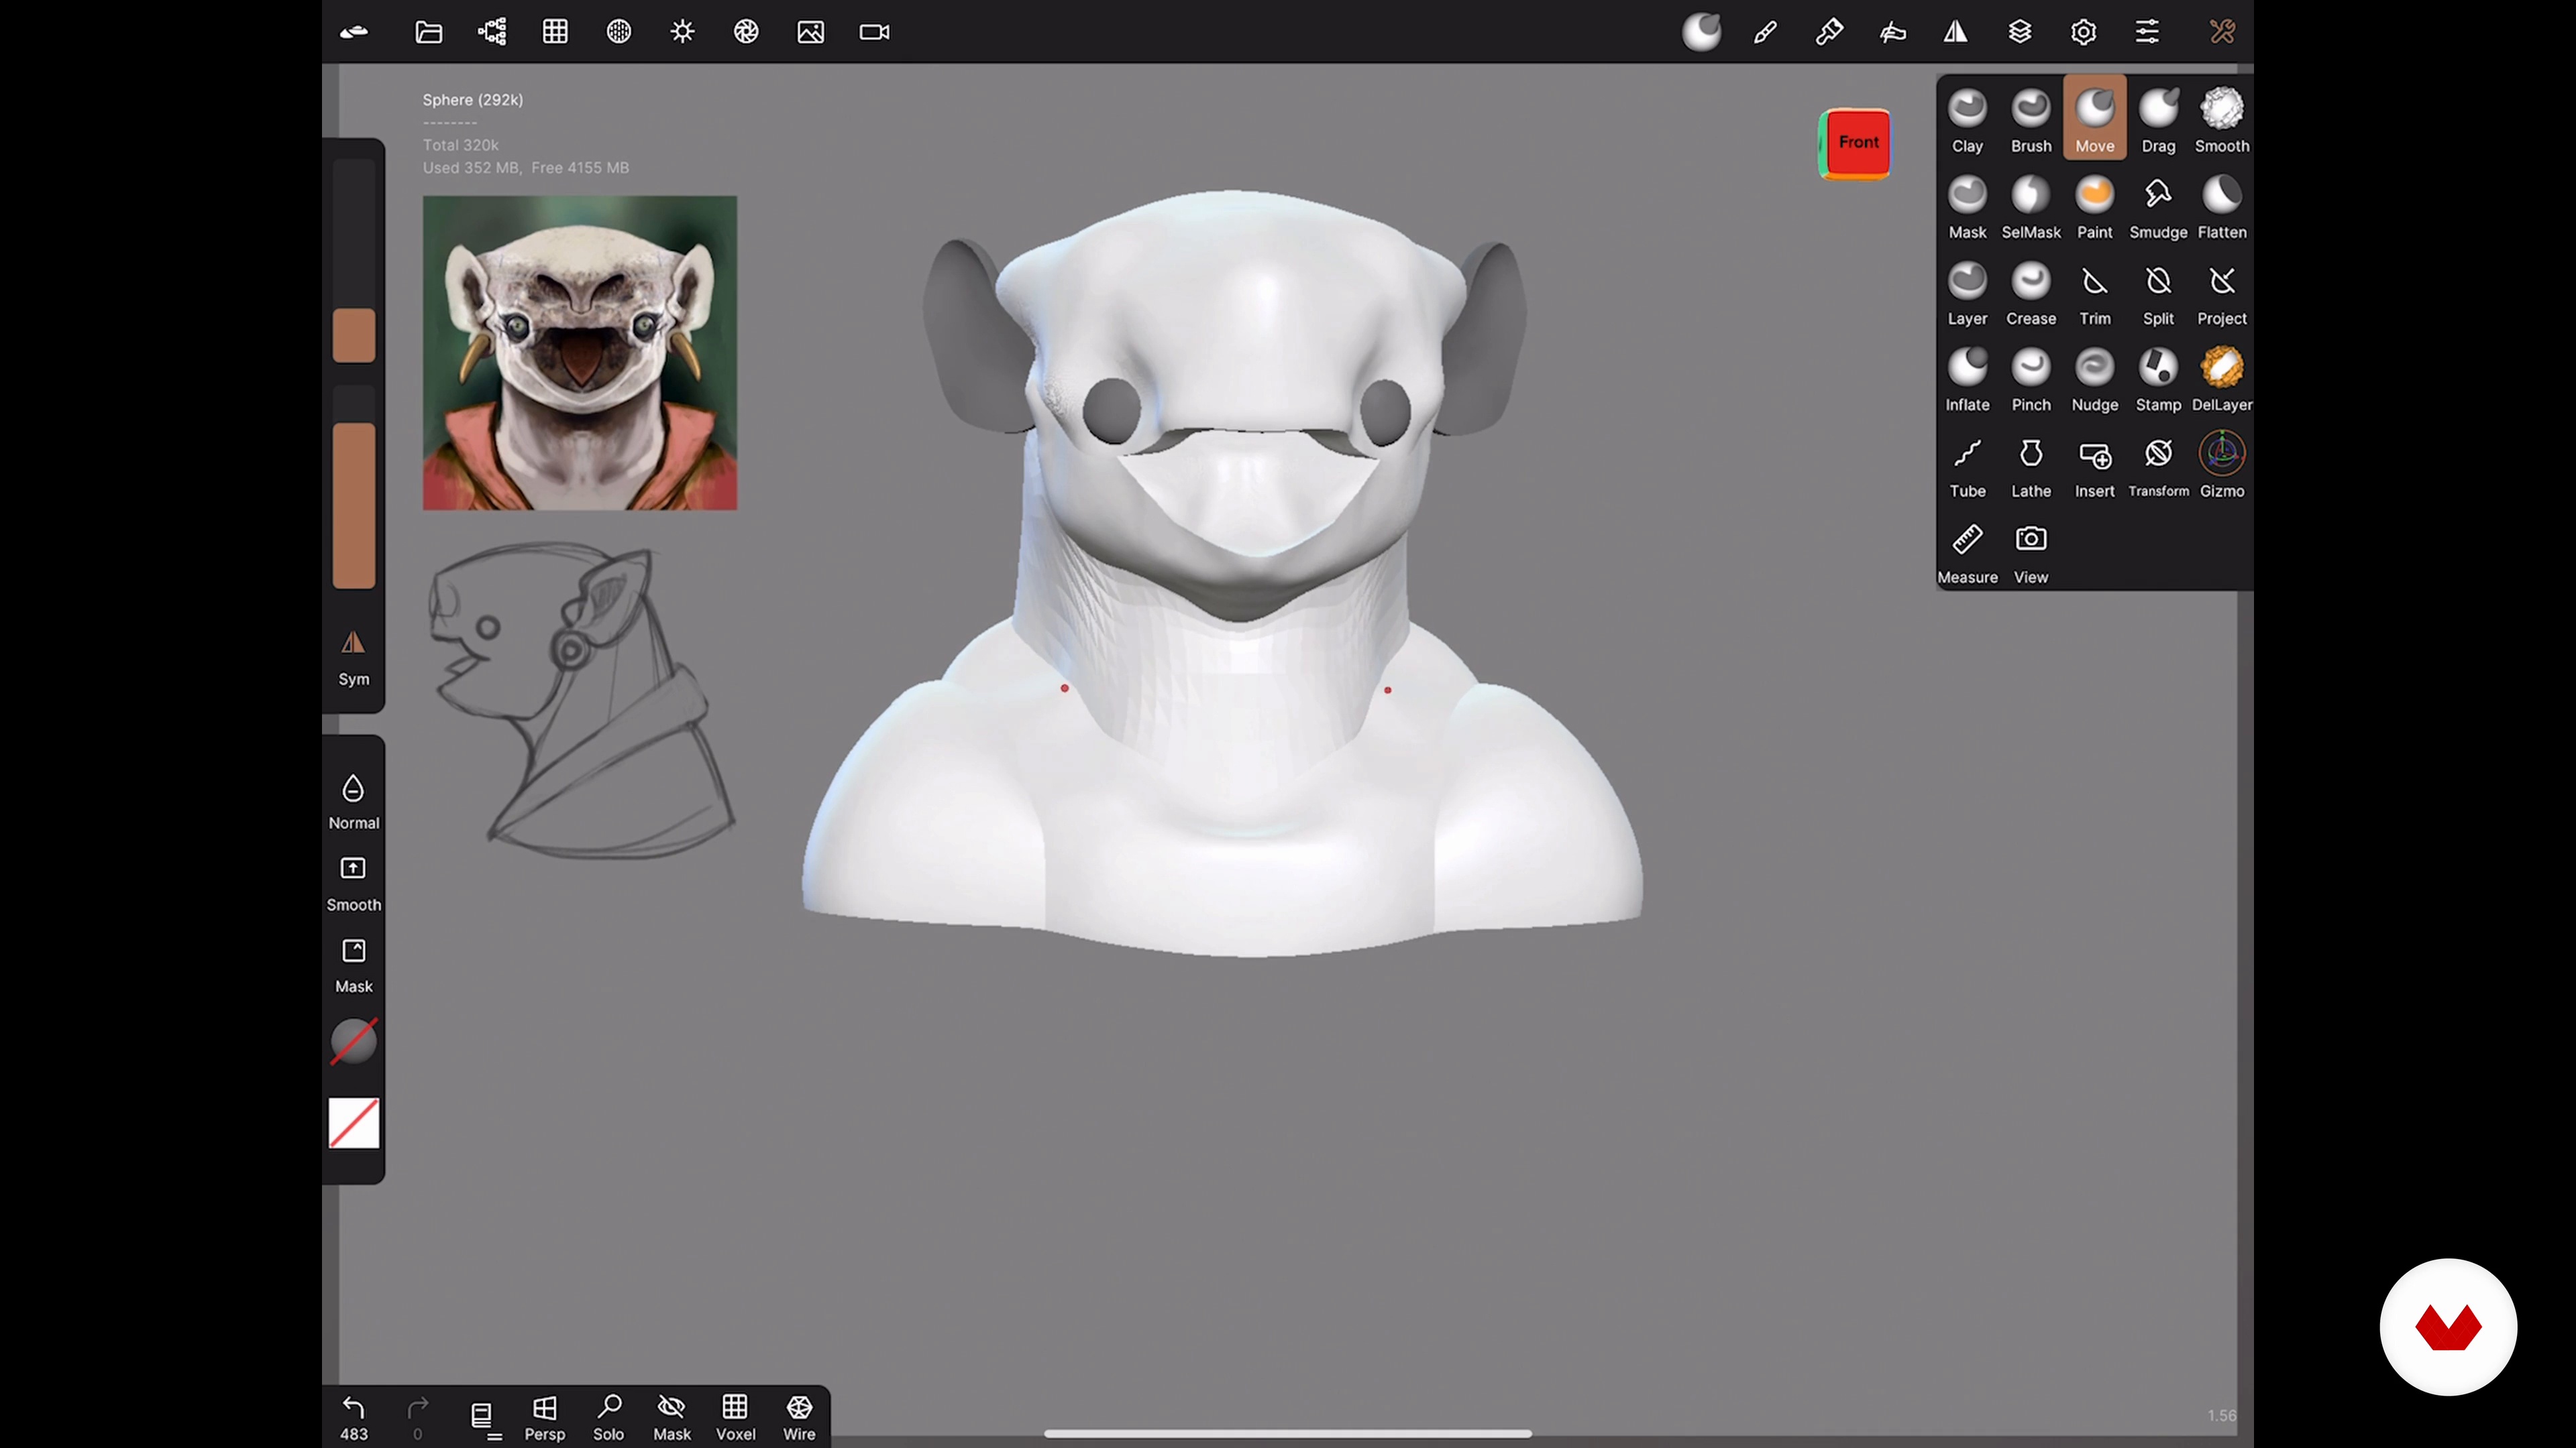Select the Transform tool
The height and width of the screenshot is (1448, 2576).
tap(2158, 466)
